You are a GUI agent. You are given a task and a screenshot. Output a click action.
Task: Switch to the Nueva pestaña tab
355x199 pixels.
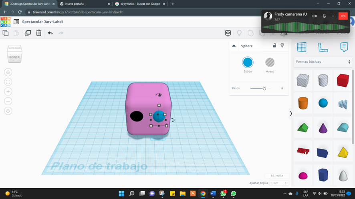pyautogui.click(x=84, y=4)
